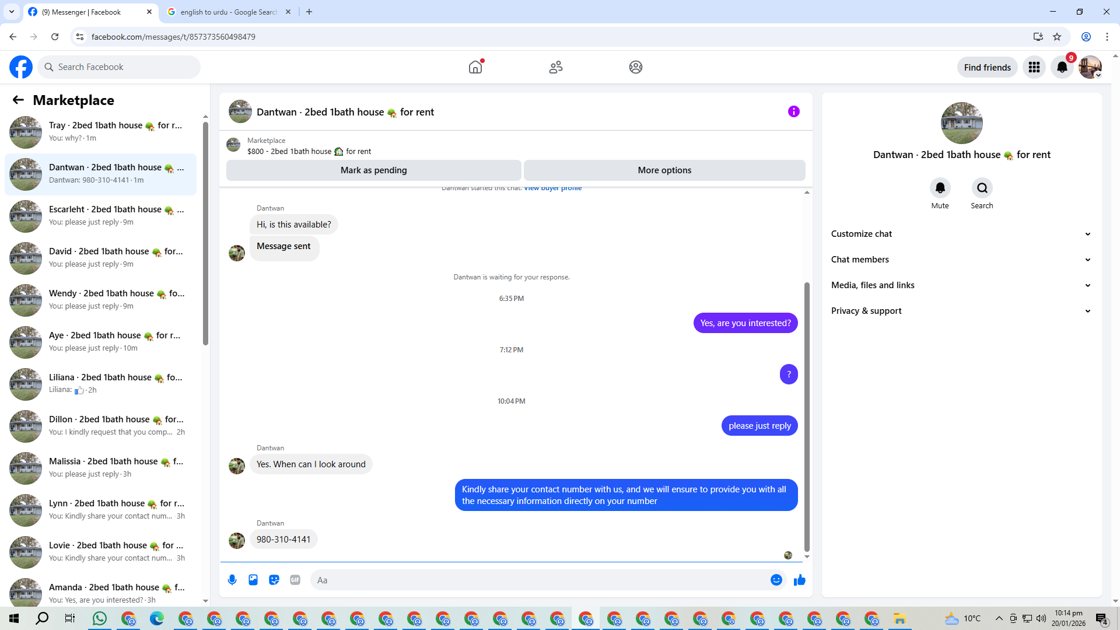Open Lynn conversation in chat list
Screen dimensions: 1120x630
click(x=101, y=510)
